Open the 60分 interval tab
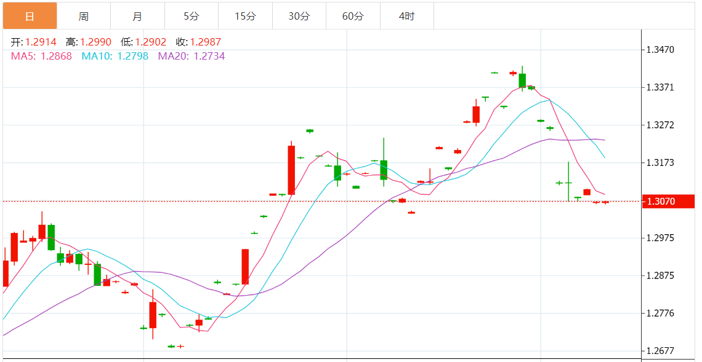 pos(353,16)
